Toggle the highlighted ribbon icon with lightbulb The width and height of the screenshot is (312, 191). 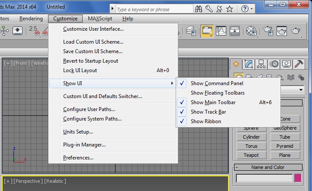coord(207,31)
